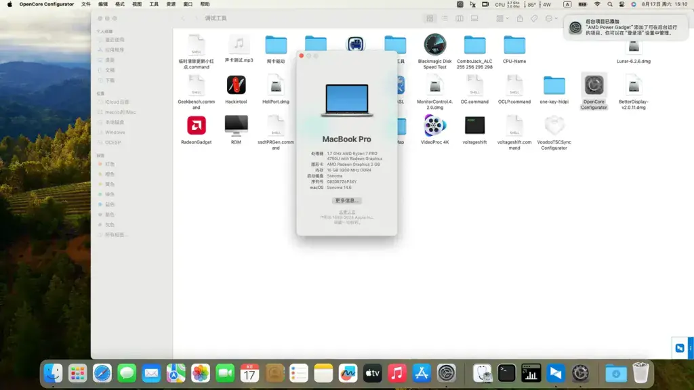Select the 网卡驱动 folder

pyautogui.click(x=276, y=45)
